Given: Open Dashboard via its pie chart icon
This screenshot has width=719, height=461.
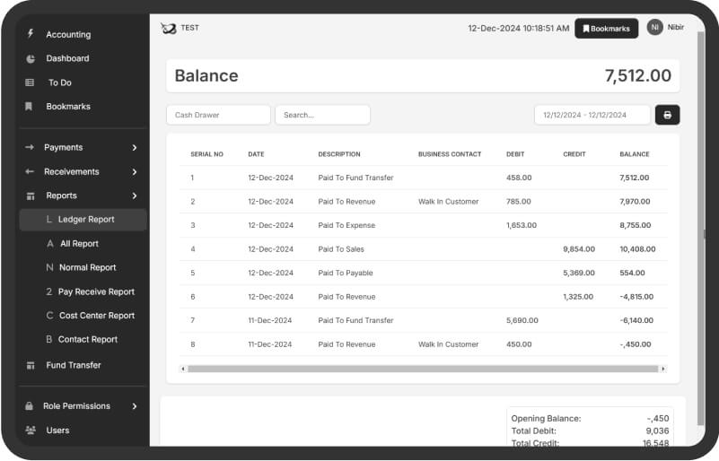Looking at the screenshot, I should pos(30,58).
